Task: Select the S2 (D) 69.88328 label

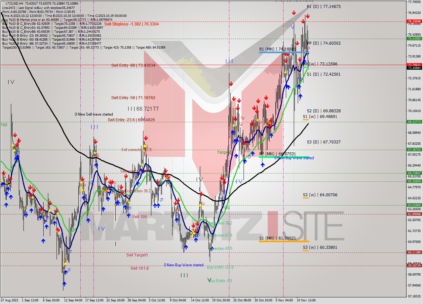Action: [324, 111]
